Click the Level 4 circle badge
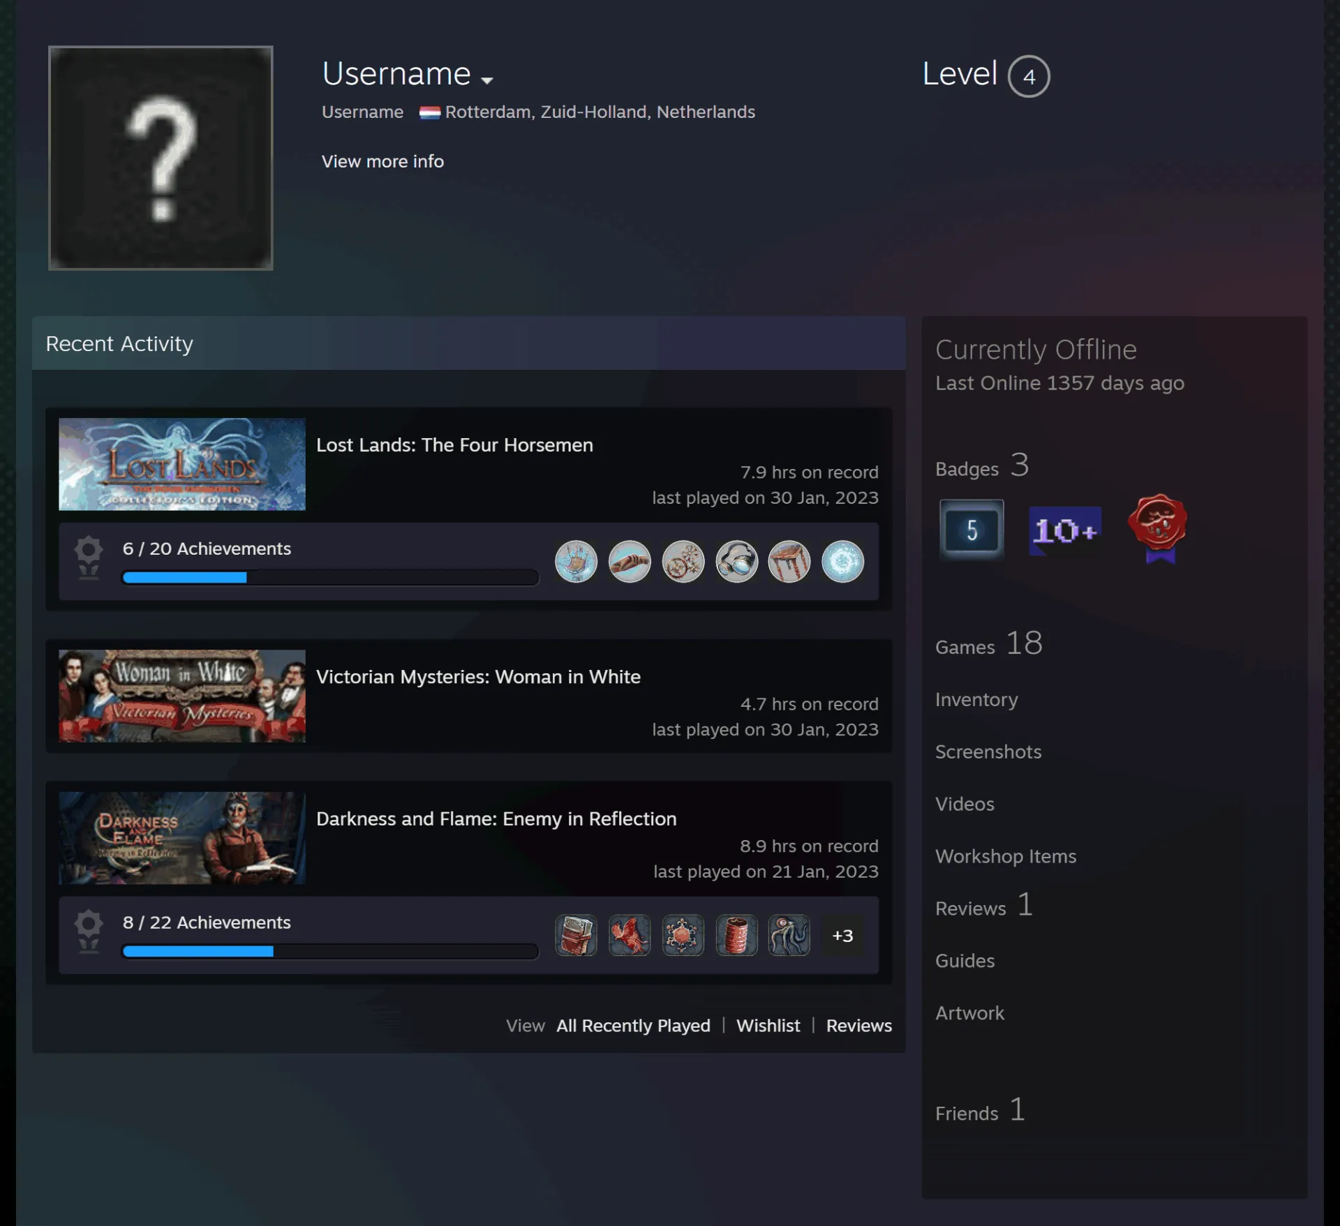The image size is (1340, 1226). coord(1029,76)
